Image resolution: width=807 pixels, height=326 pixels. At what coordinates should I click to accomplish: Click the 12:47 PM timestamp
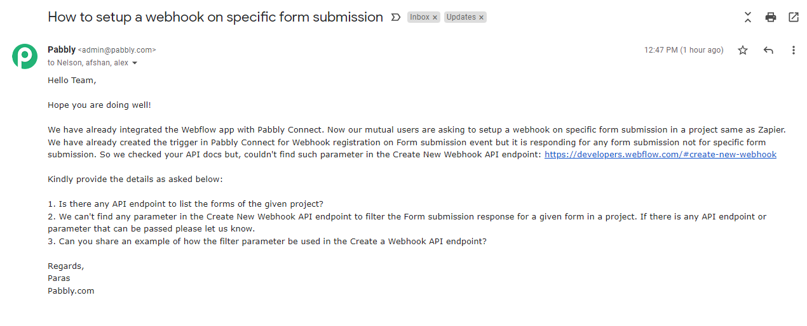(684, 50)
